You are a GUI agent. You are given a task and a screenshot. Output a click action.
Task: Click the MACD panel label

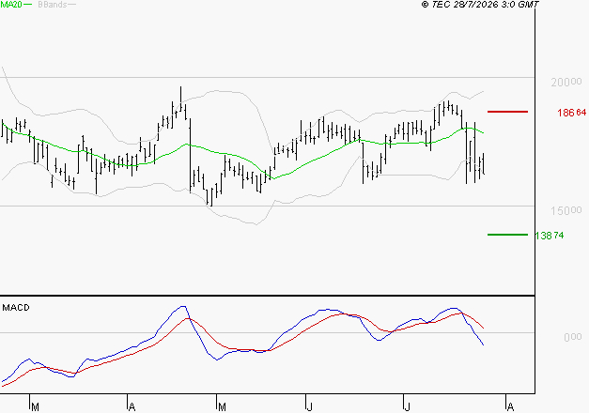click(16, 308)
